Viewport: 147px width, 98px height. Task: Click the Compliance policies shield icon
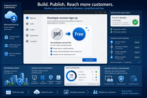click(51, 78)
